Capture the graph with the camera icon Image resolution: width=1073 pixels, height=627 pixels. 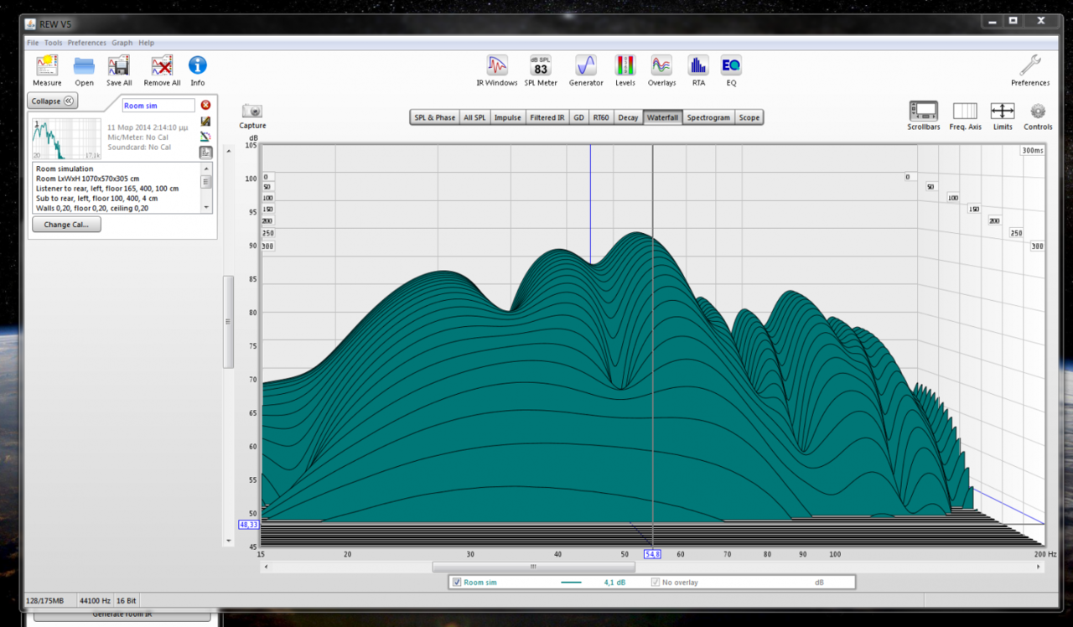(252, 111)
